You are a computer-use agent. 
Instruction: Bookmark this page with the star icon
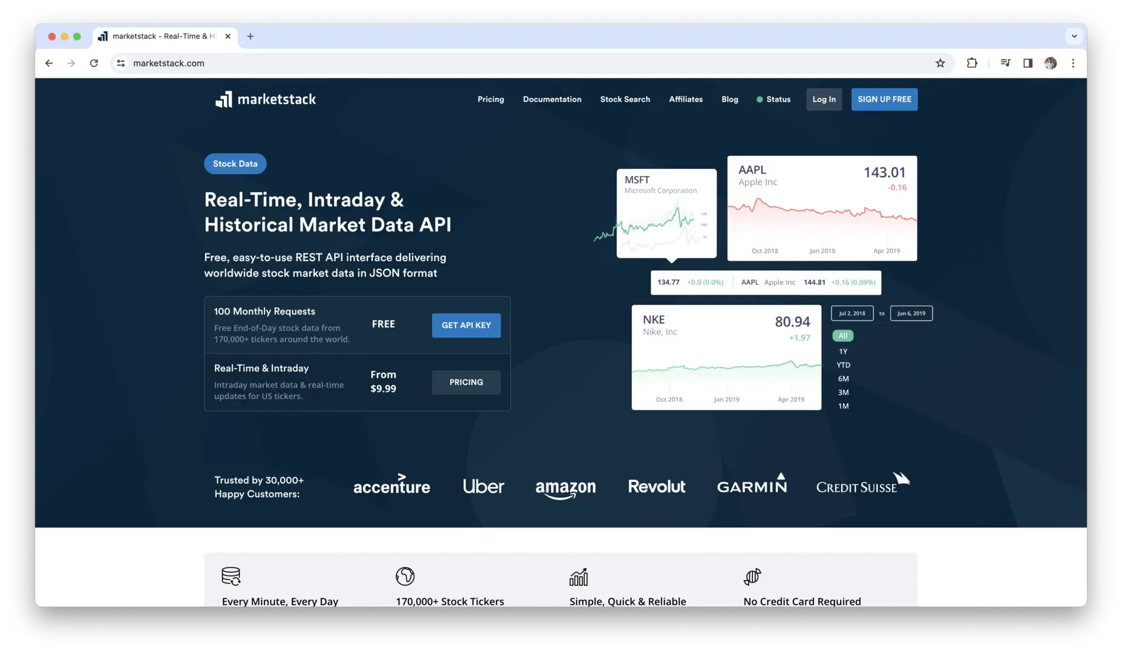pos(940,63)
